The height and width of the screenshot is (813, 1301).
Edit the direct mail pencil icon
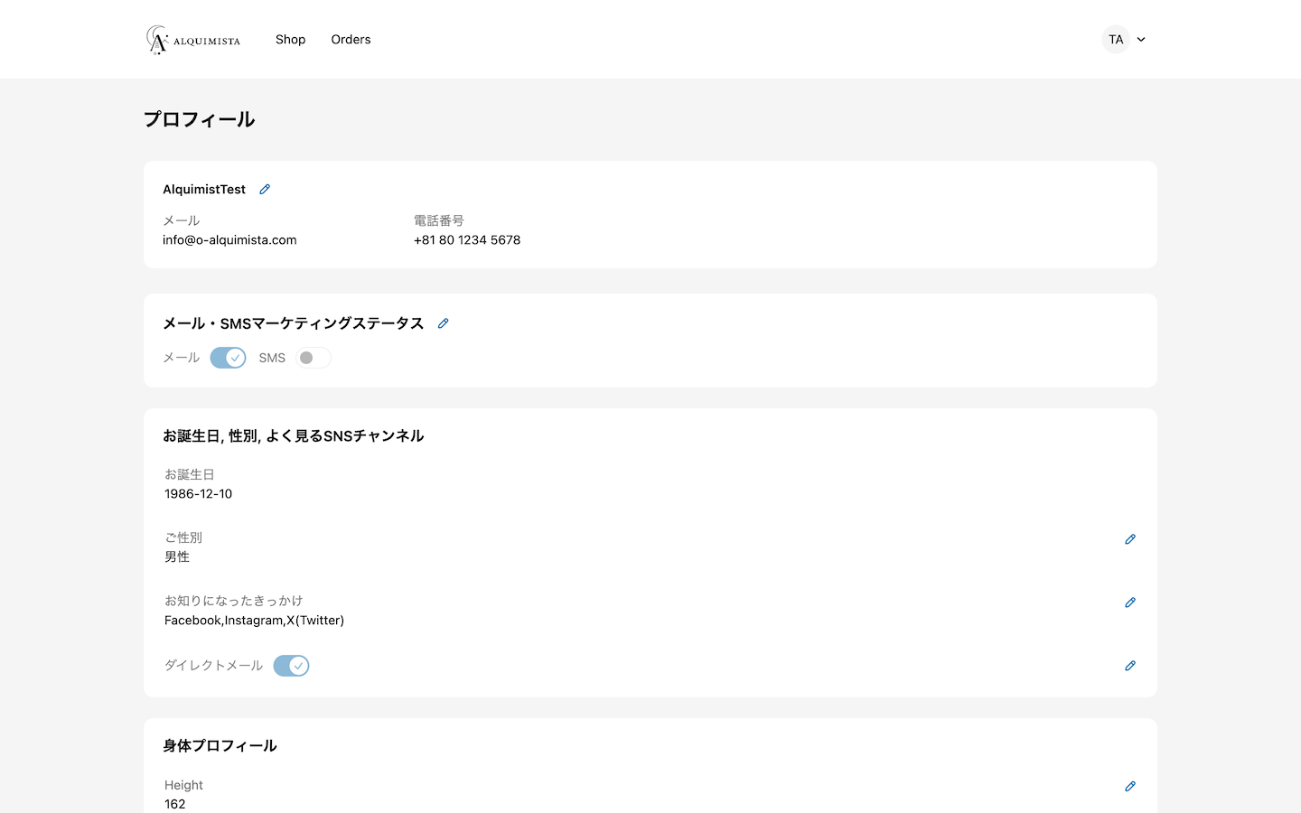1129,666
